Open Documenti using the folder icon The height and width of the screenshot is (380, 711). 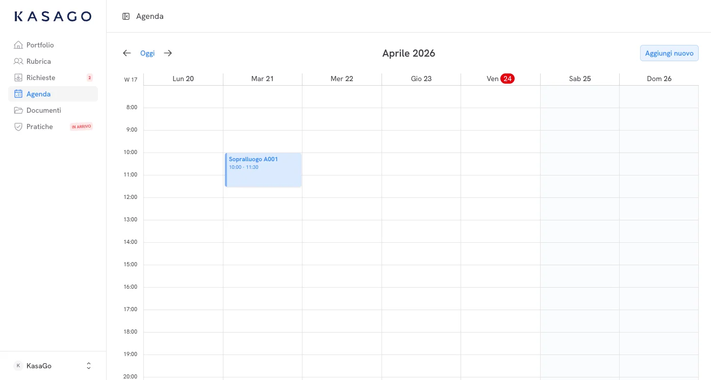point(18,110)
